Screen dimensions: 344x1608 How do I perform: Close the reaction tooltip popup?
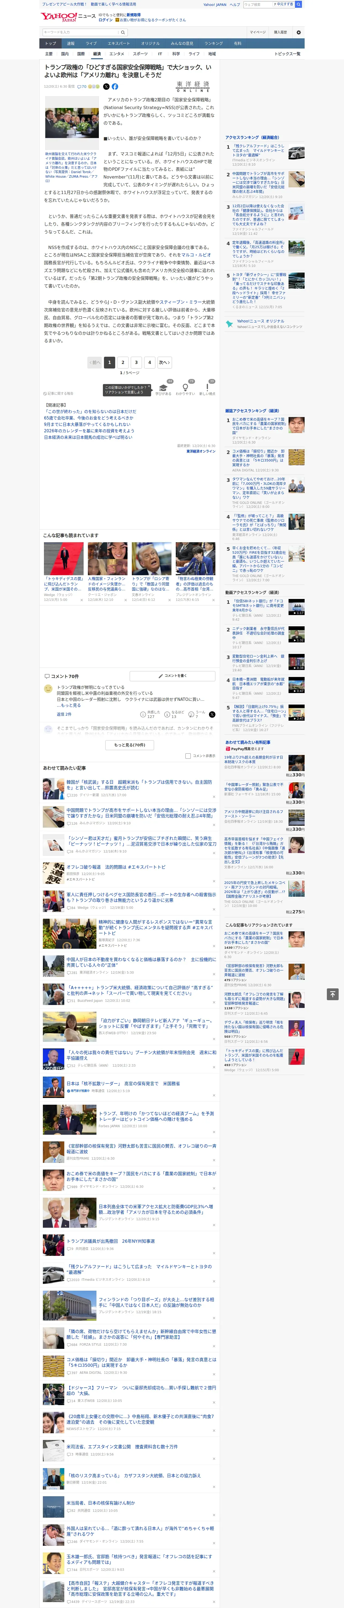pyautogui.click(x=149, y=387)
